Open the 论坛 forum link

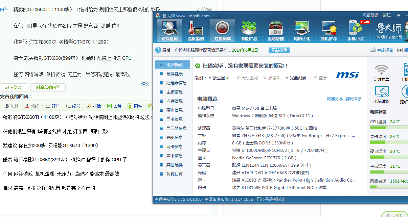pos(387,15)
